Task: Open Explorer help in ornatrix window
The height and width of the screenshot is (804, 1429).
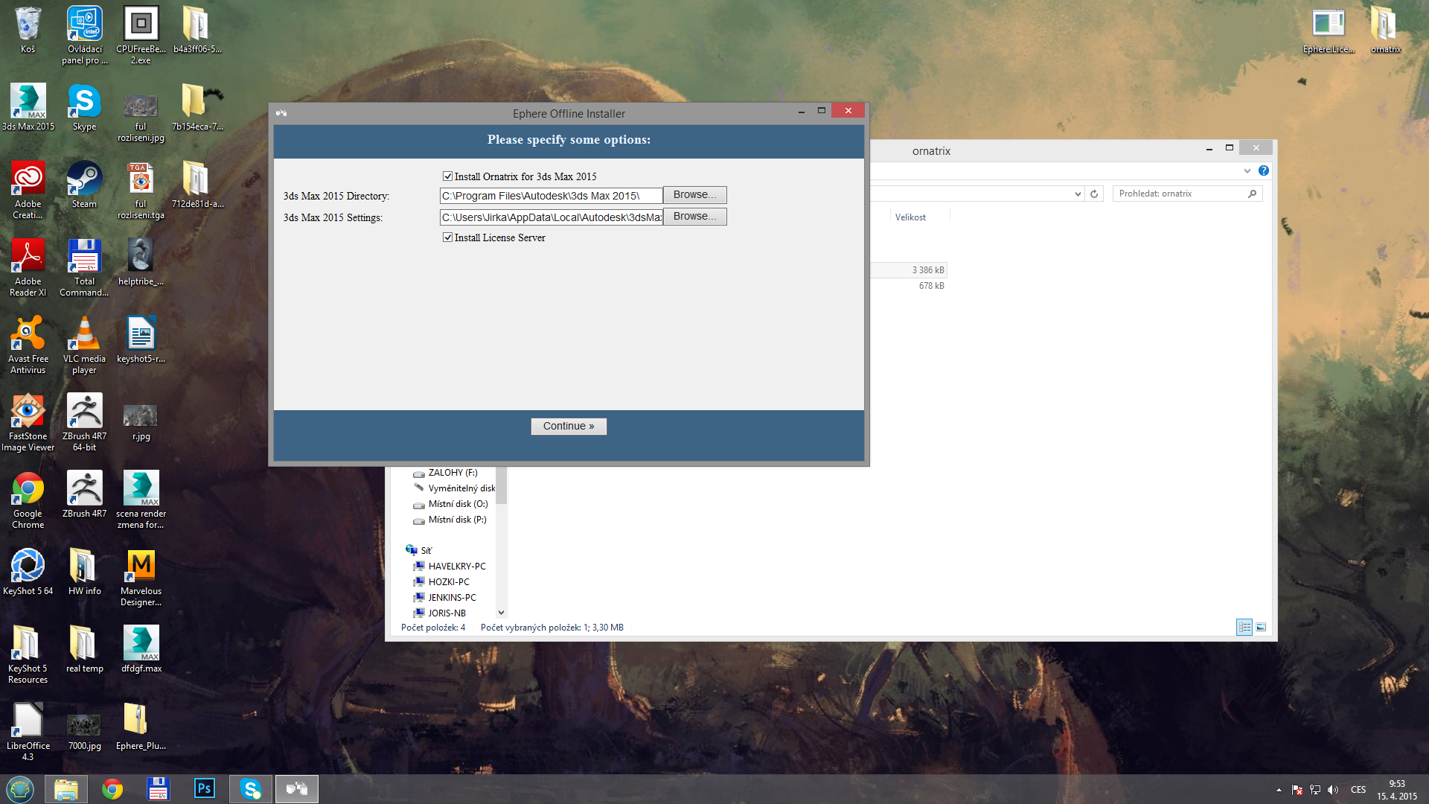Action: click(1264, 171)
